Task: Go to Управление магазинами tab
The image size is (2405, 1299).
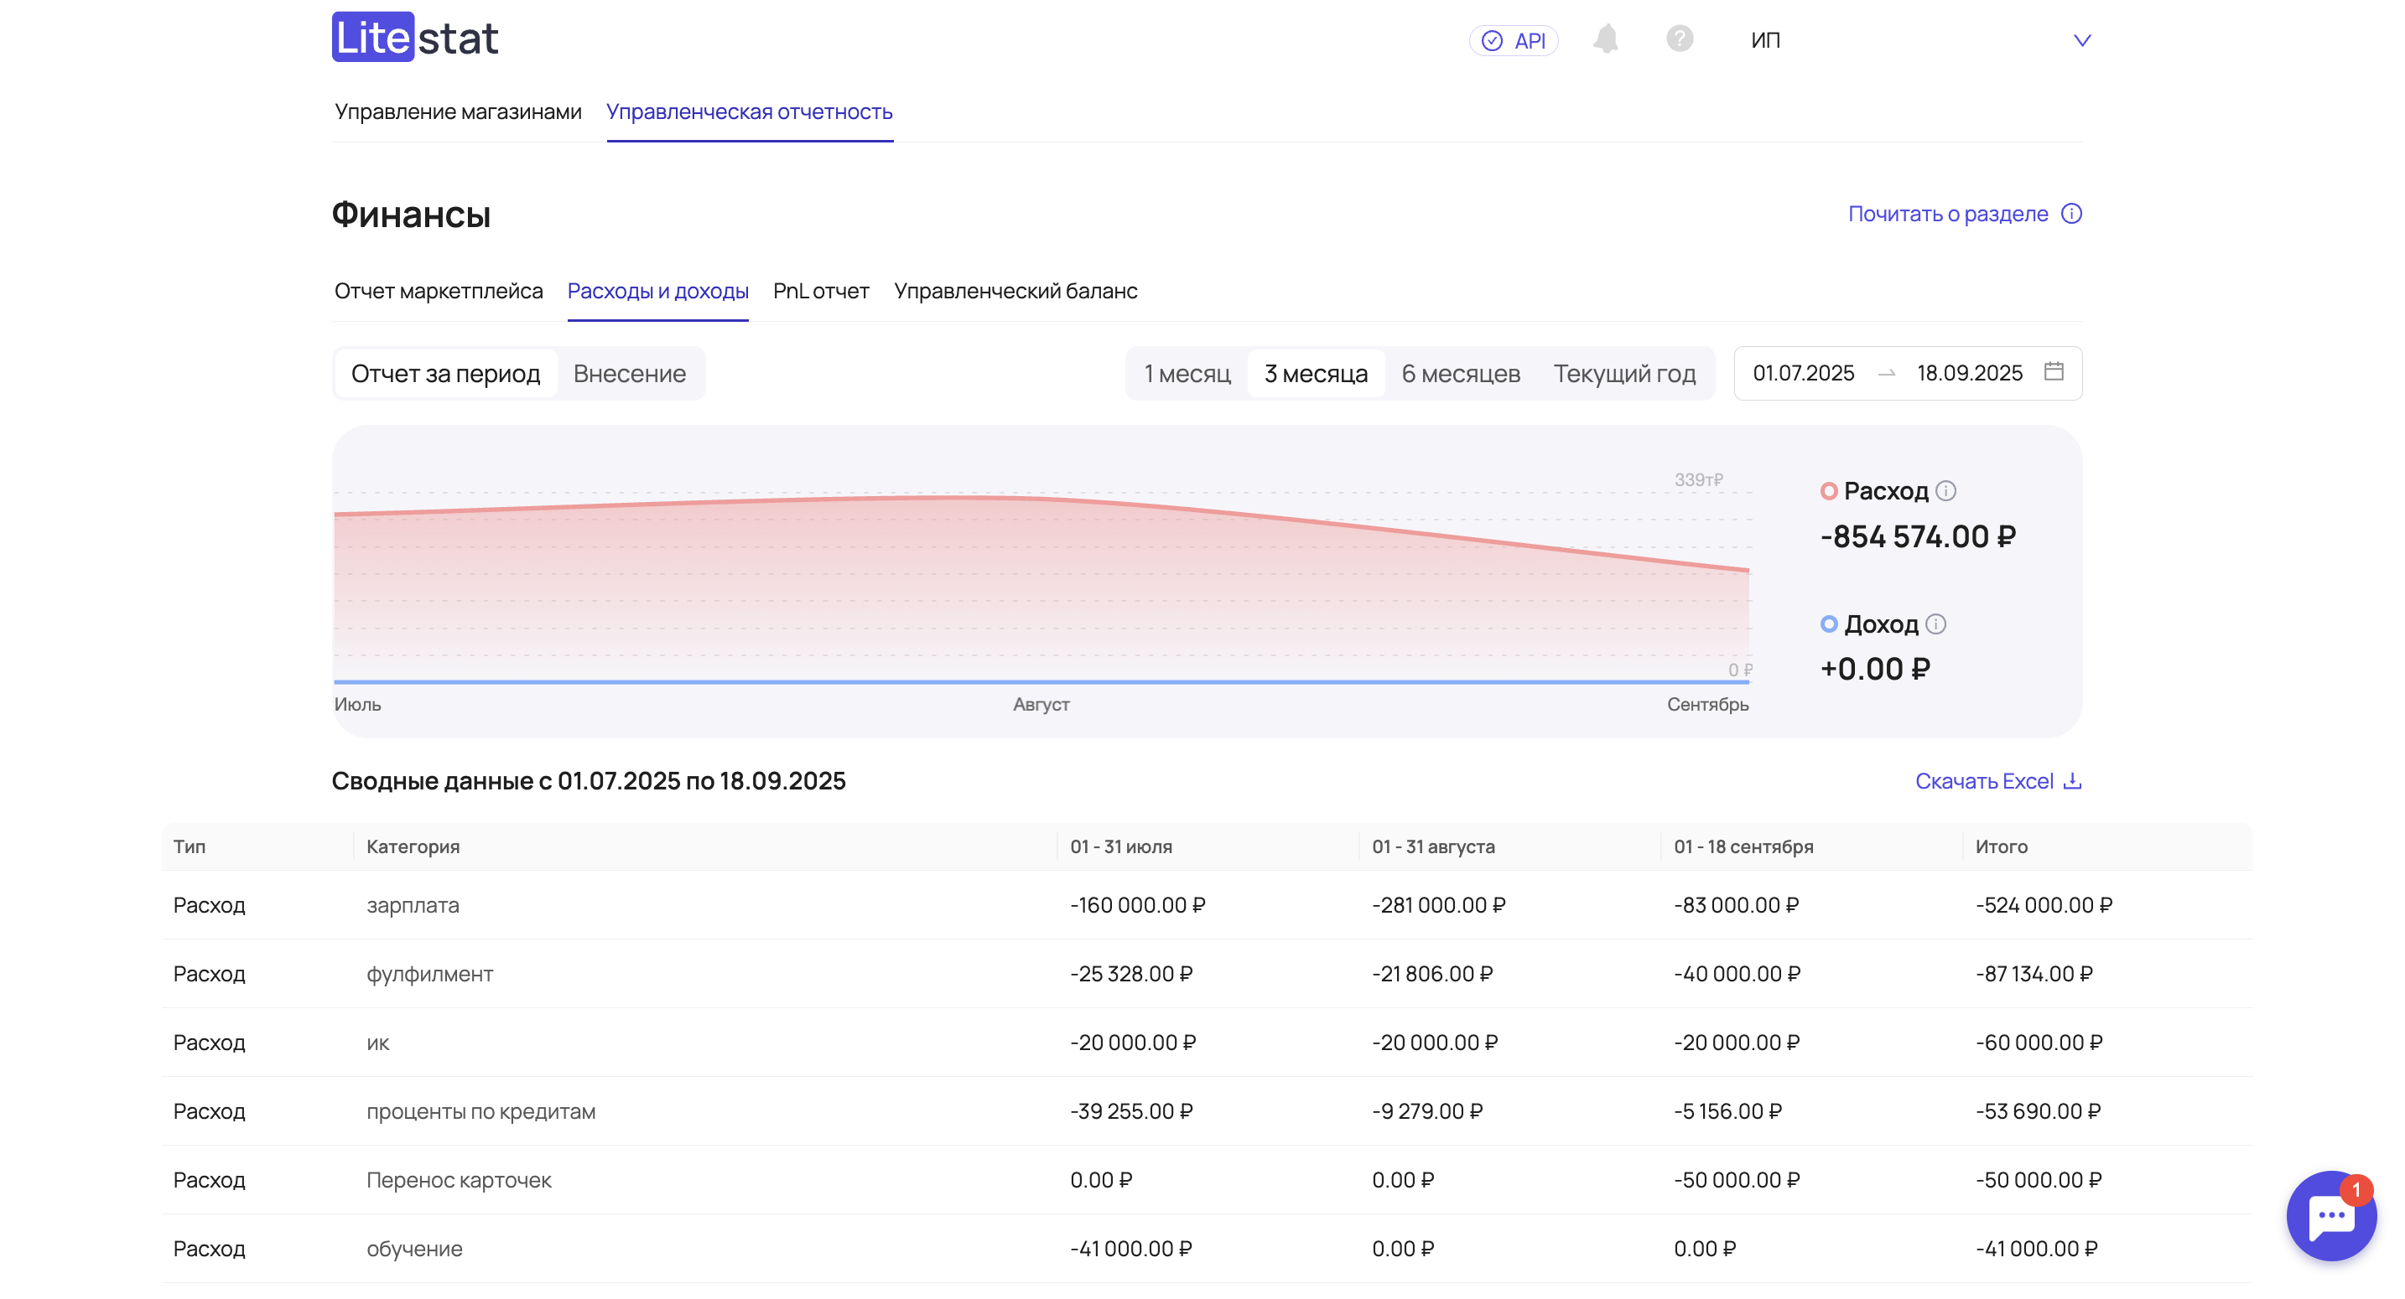Action: (x=458, y=112)
